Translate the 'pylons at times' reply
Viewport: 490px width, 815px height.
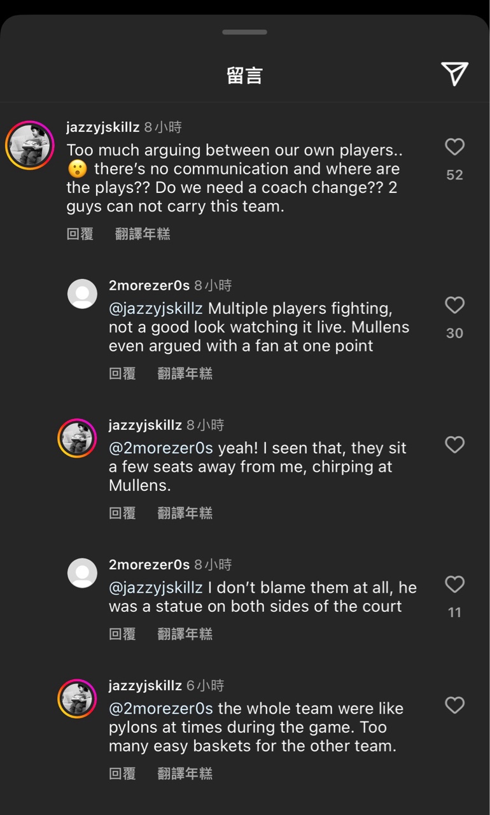tap(185, 774)
